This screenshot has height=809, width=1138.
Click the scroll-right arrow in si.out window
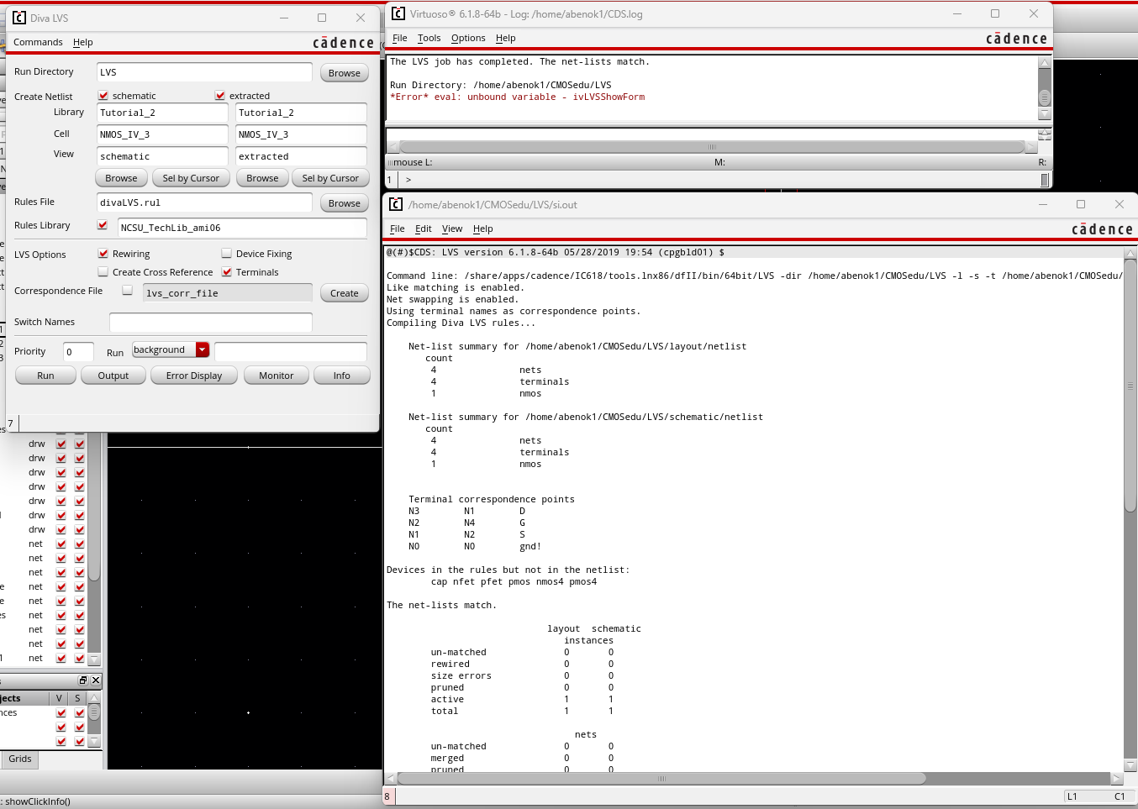(x=1117, y=779)
